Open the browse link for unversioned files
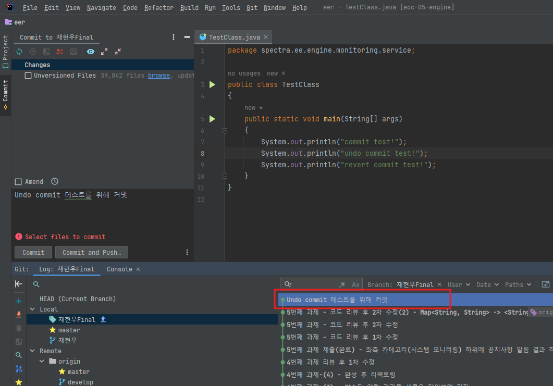The height and width of the screenshot is (386, 553). coord(159,75)
